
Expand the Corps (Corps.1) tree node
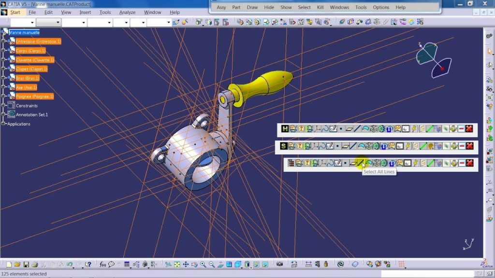[3, 51]
